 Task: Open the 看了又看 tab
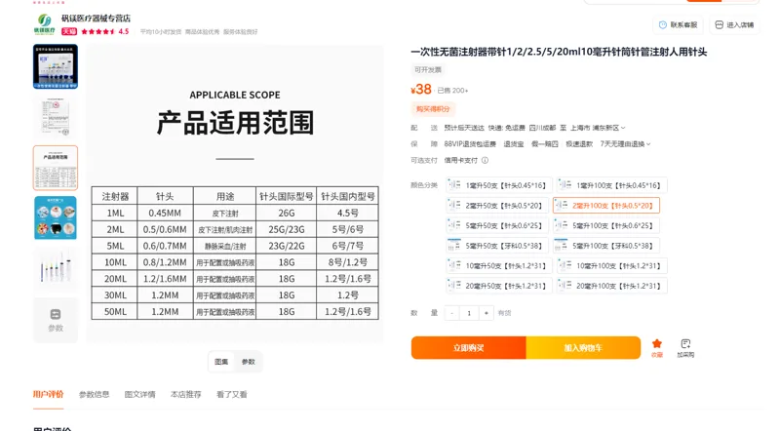coord(231,394)
